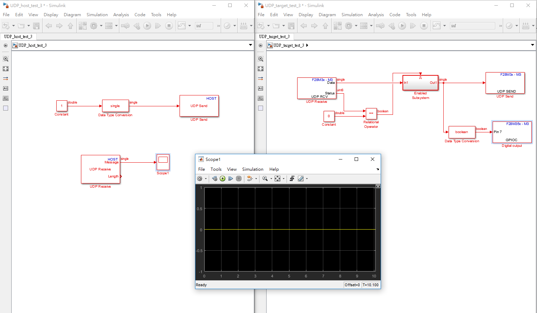Image resolution: width=537 pixels, height=313 pixels.
Task: Click Zoom tool in host left palette
Action: pyautogui.click(x=6, y=59)
